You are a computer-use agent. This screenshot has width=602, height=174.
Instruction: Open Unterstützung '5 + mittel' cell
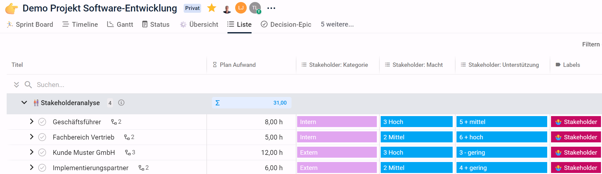502,122
